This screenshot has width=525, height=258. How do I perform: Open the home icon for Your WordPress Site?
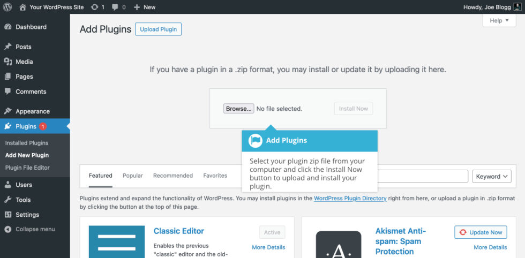point(22,7)
